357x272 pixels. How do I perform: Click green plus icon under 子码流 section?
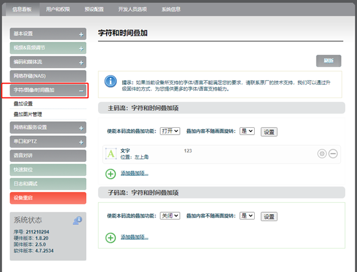point(111,238)
